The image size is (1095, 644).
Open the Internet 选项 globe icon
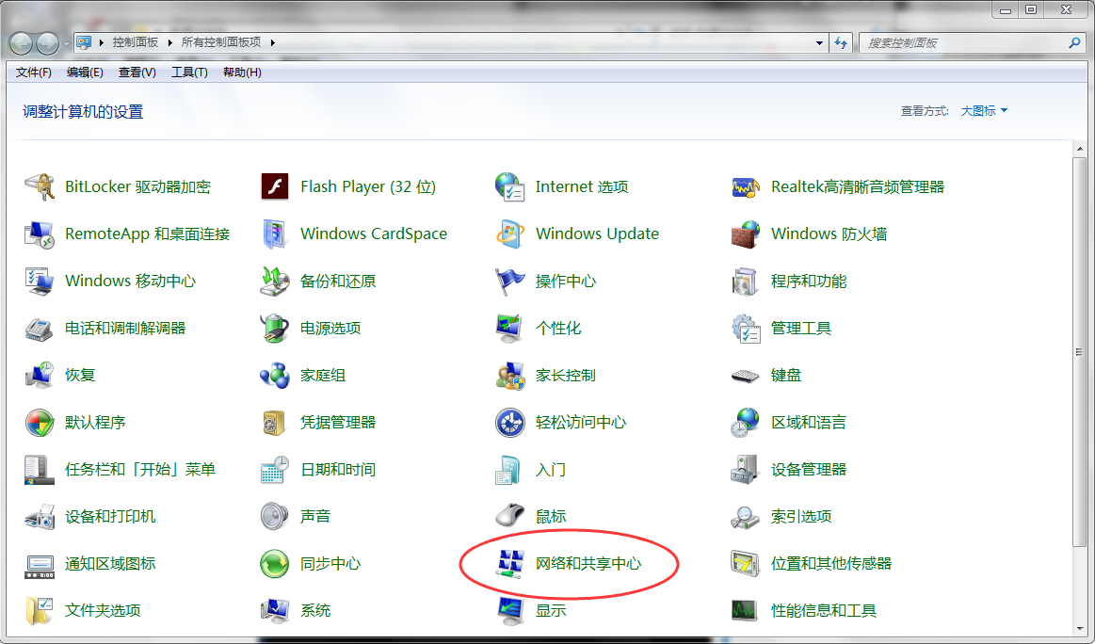tap(509, 186)
